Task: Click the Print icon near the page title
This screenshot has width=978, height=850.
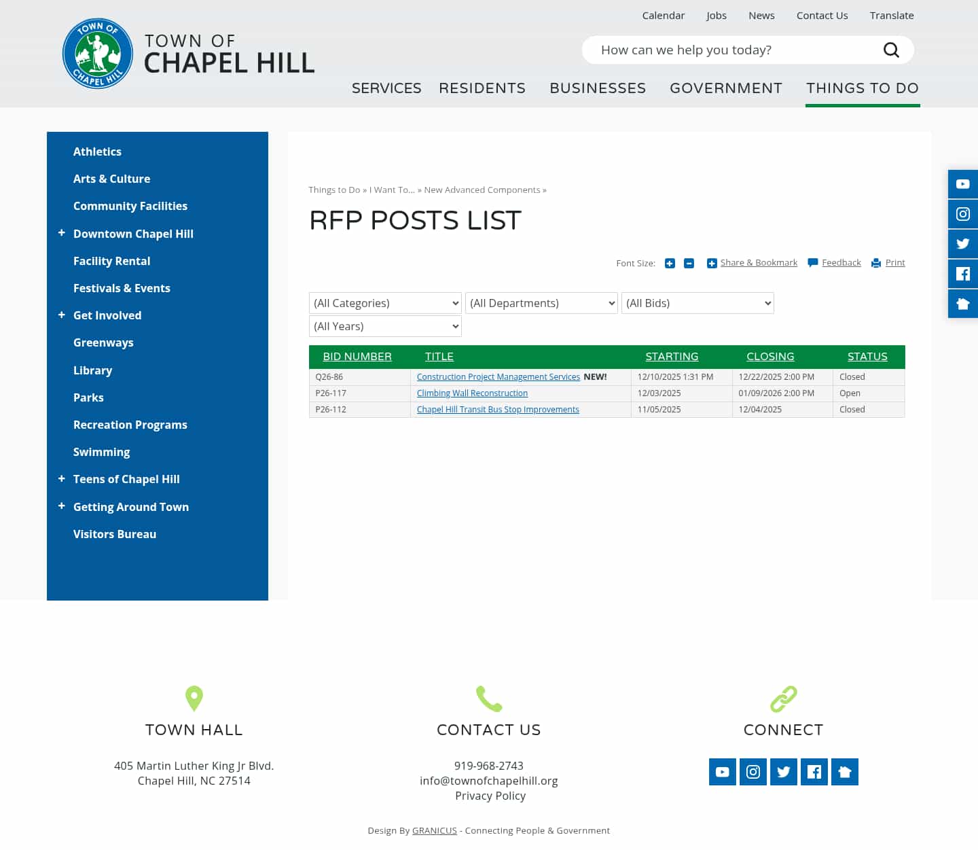Action: click(875, 263)
